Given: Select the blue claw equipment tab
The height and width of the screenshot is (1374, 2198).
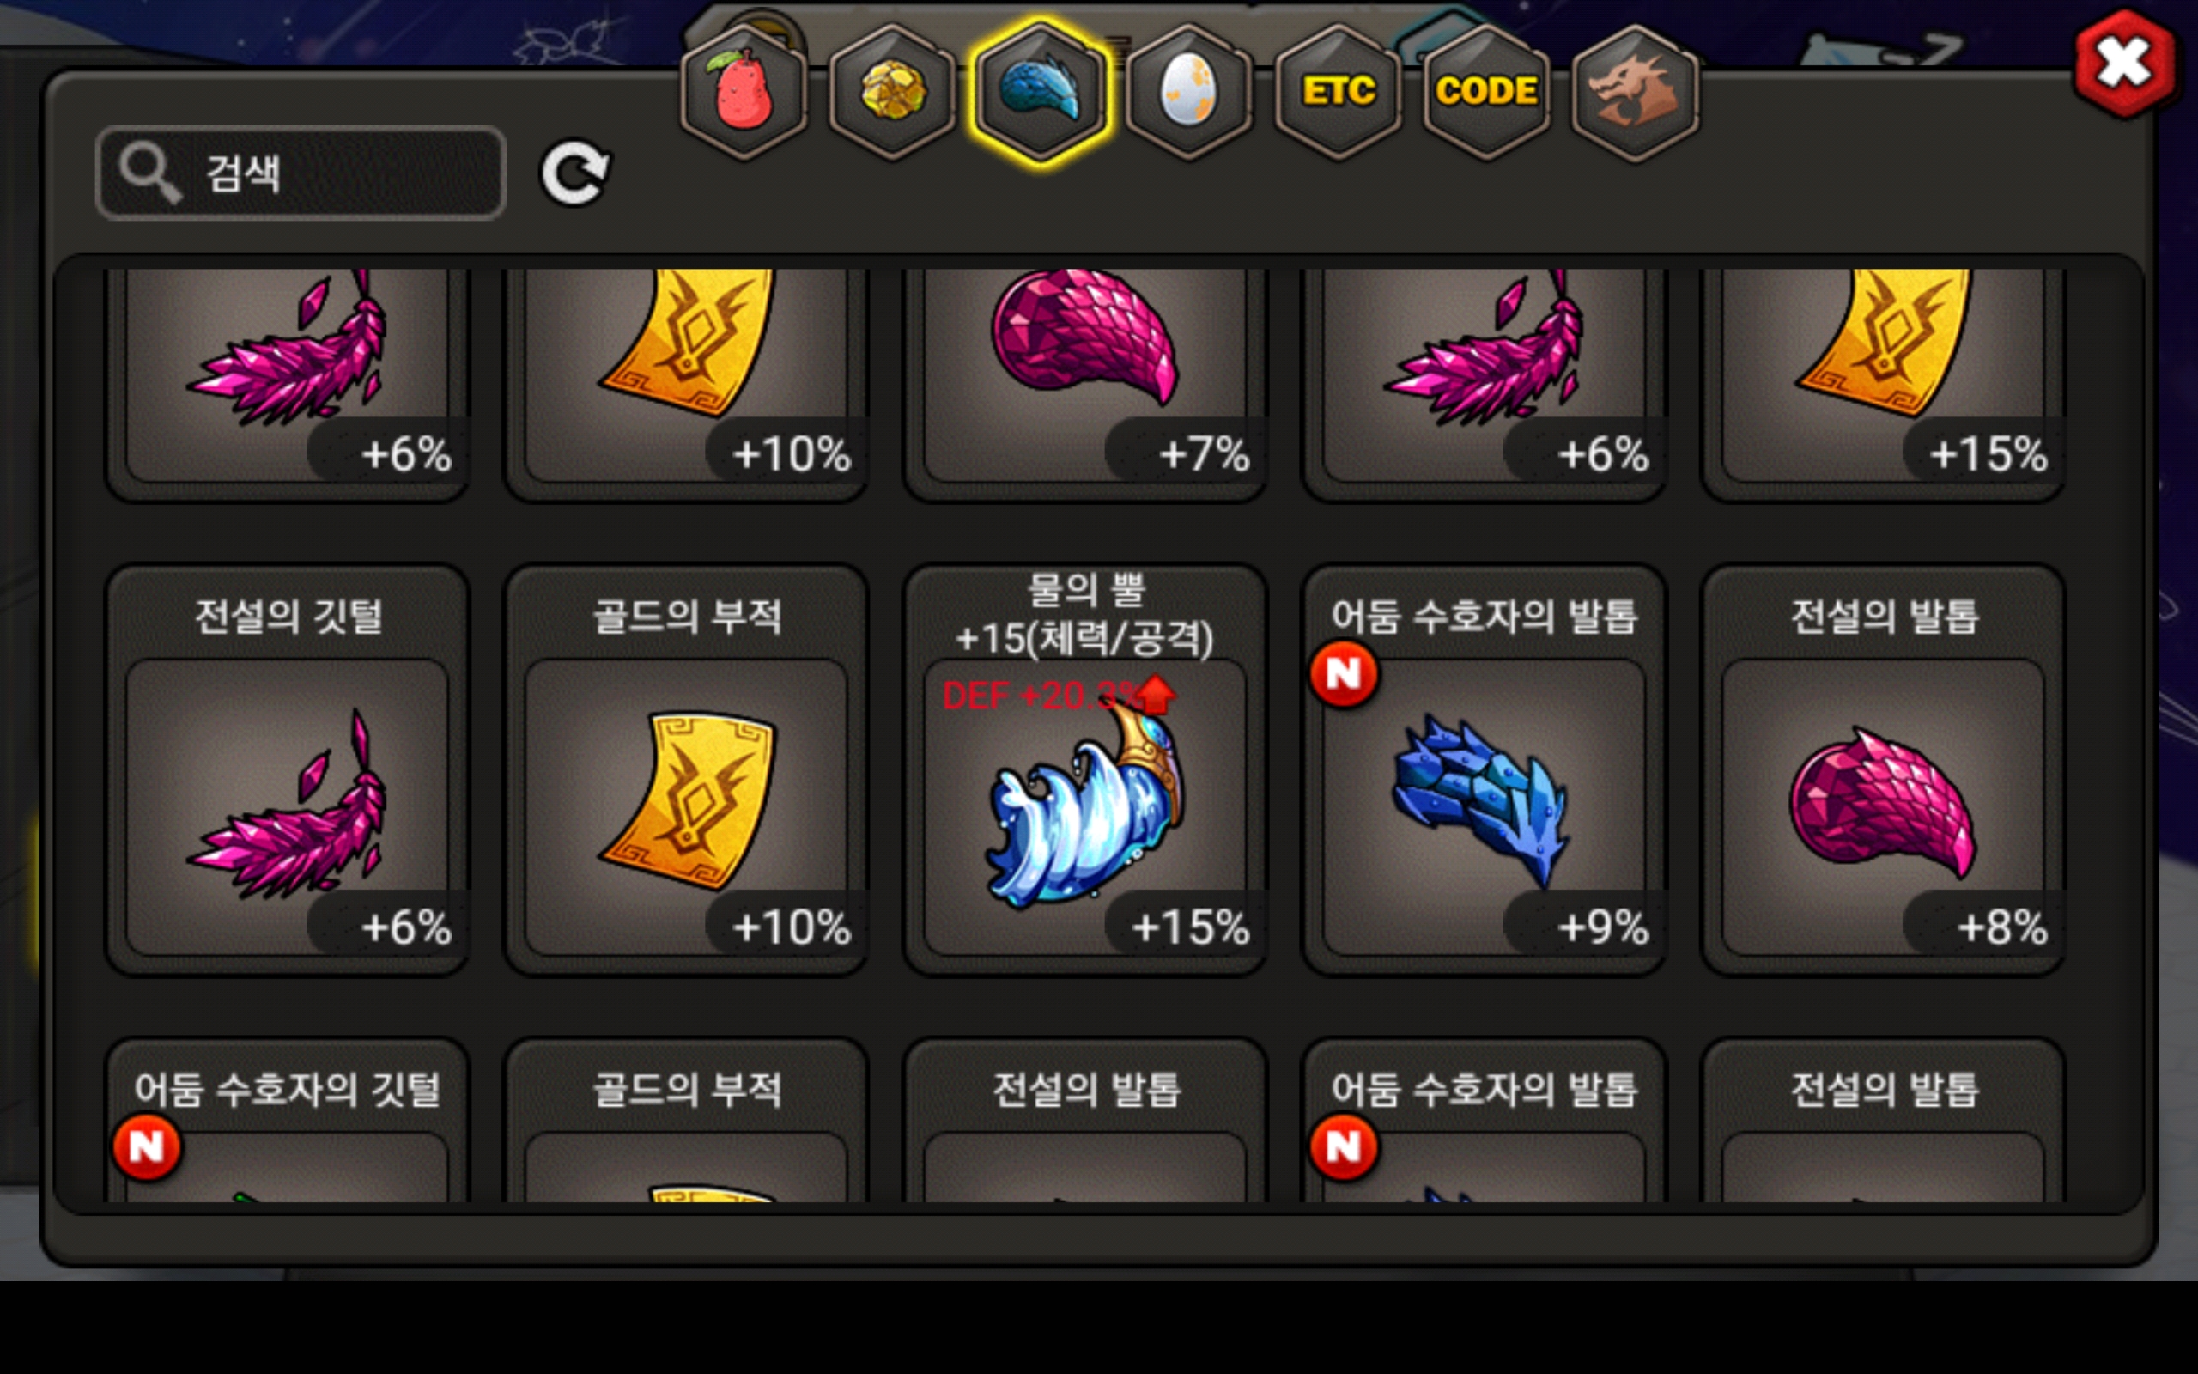Looking at the screenshot, I should coord(1041,91).
